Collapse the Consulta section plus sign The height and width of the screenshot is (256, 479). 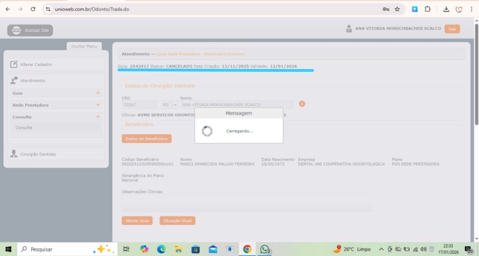[x=98, y=117]
